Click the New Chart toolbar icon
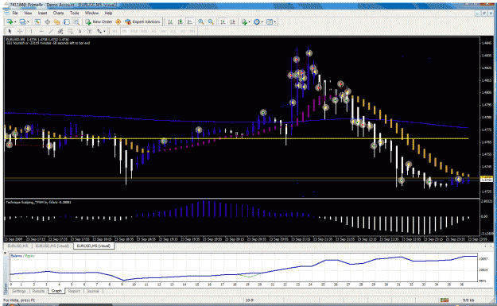The height and width of the screenshot is (306, 497). coord(10,22)
